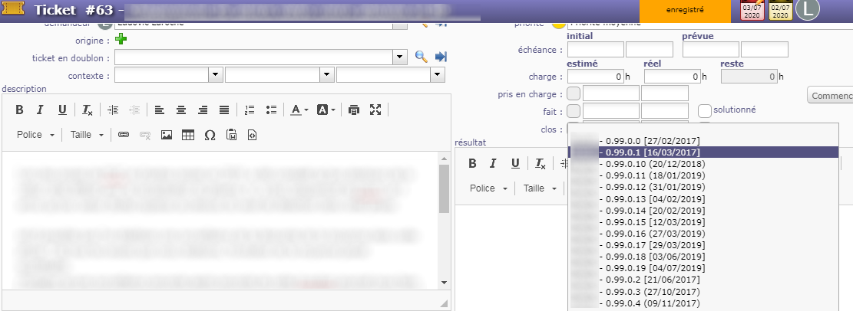Remove formatting in description editor
The image size is (853, 311).
pos(87,110)
